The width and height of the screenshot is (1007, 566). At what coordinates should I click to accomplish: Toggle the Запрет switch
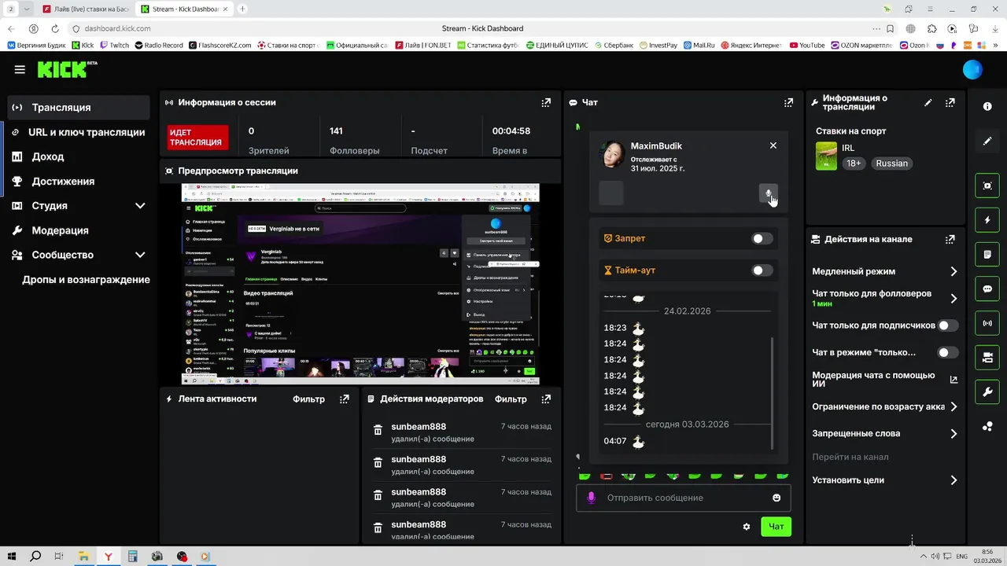click(762, 238)
